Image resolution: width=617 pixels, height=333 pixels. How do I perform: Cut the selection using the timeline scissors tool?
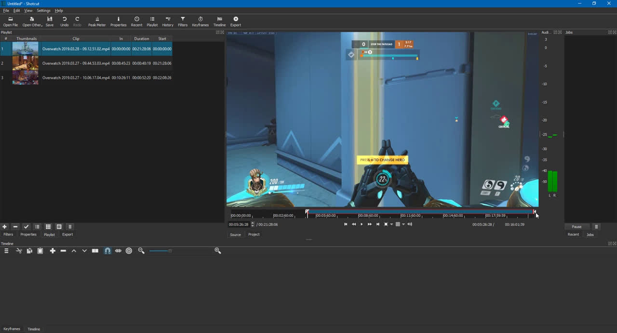pos(19,250)
